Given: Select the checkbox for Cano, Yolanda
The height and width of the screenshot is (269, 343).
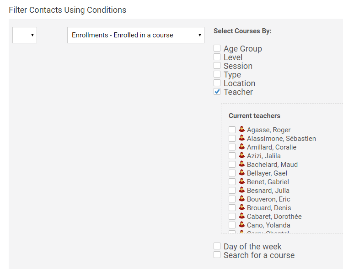Looking at the screenshot, I should (232, 225).
